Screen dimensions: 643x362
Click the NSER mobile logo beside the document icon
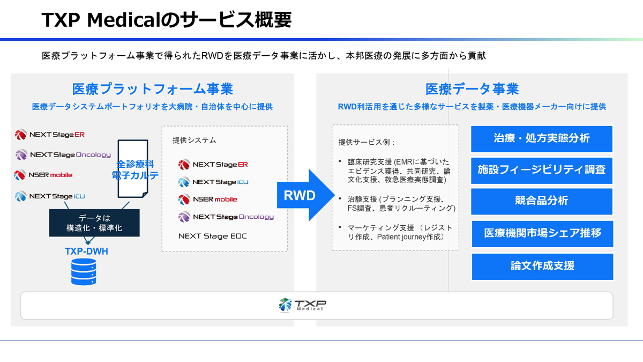pyautogui.click(x=44, y=175)
